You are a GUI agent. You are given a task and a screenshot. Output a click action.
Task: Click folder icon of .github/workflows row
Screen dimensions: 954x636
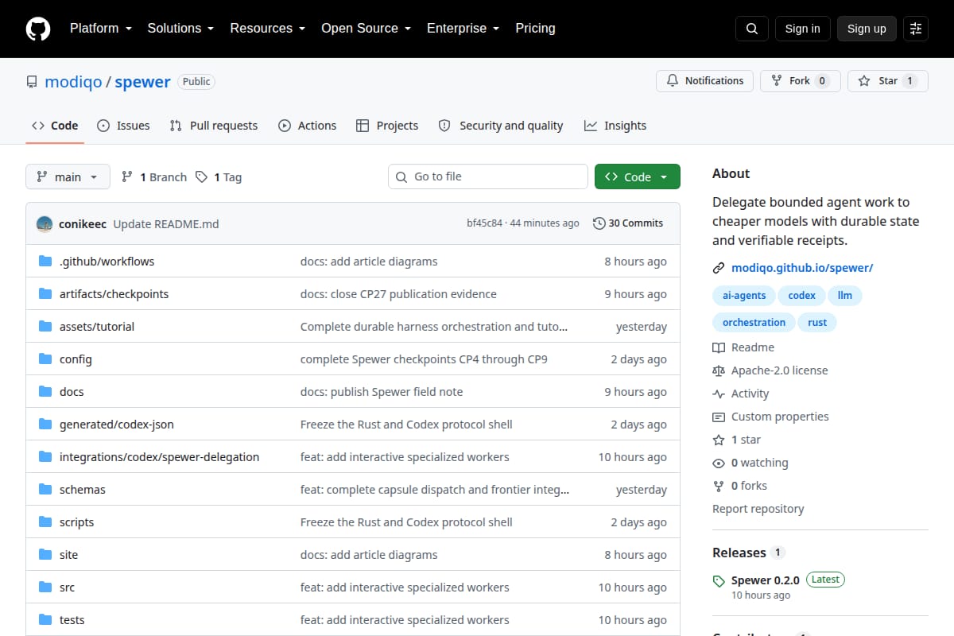(45, 262)
